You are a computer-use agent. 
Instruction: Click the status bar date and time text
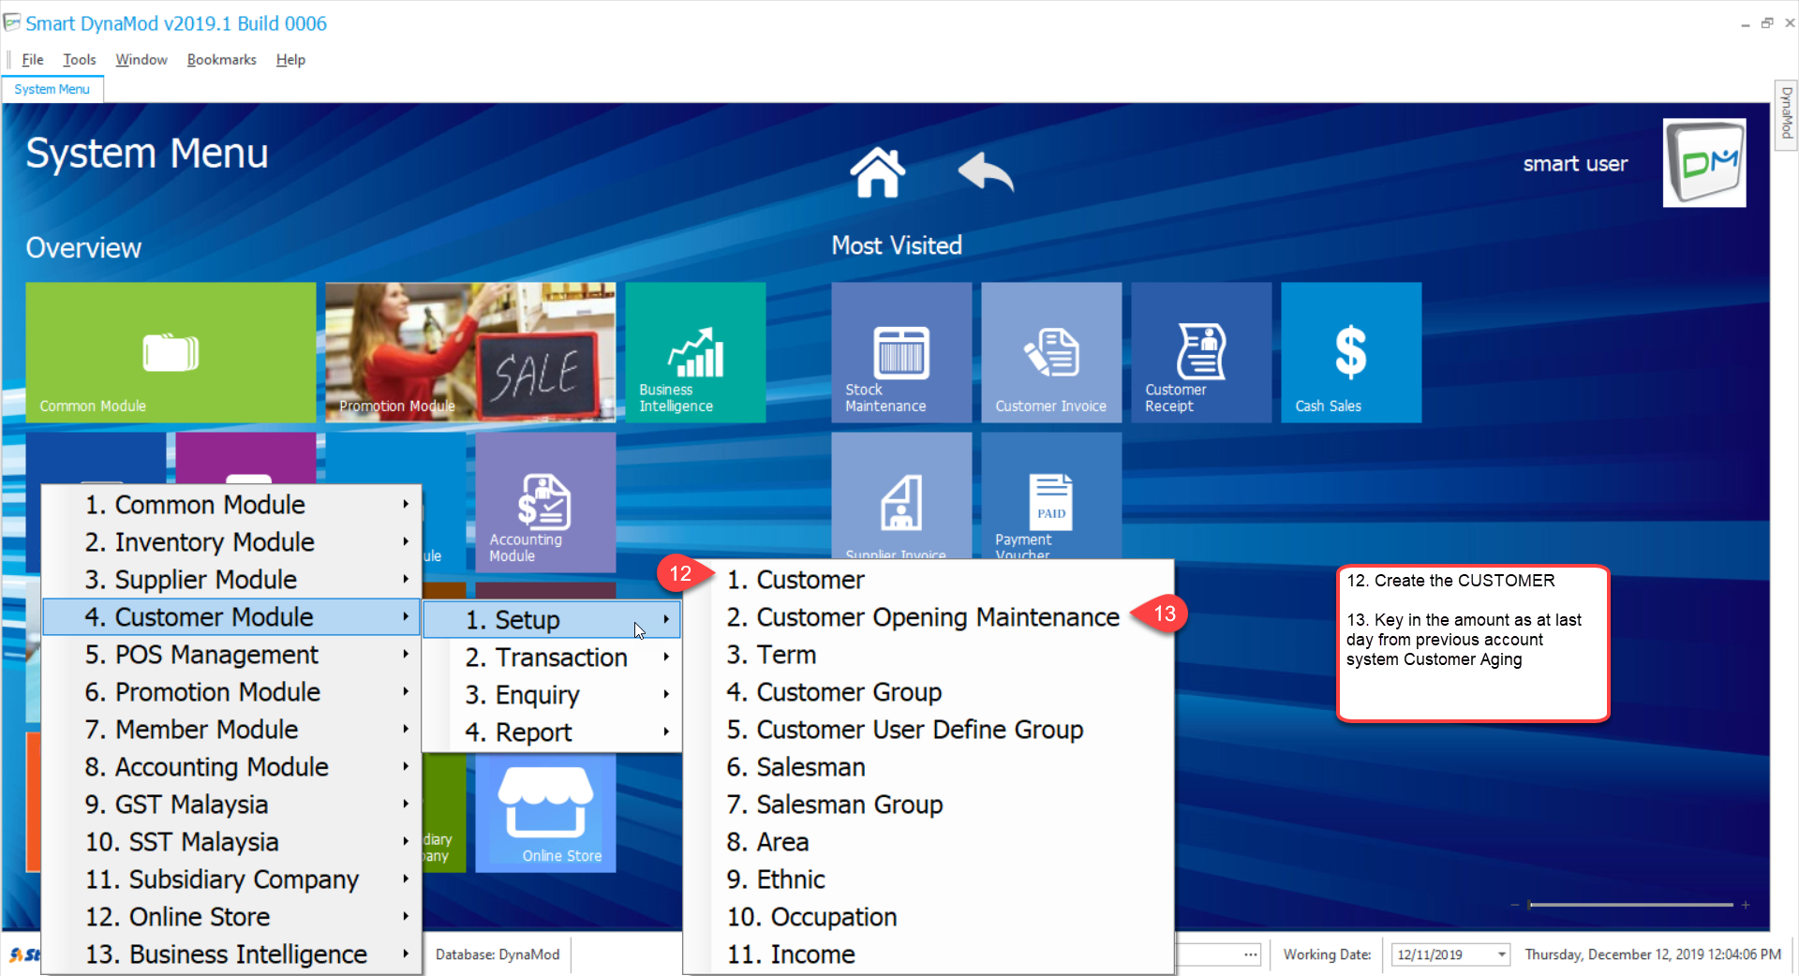tap(1653, 954)
